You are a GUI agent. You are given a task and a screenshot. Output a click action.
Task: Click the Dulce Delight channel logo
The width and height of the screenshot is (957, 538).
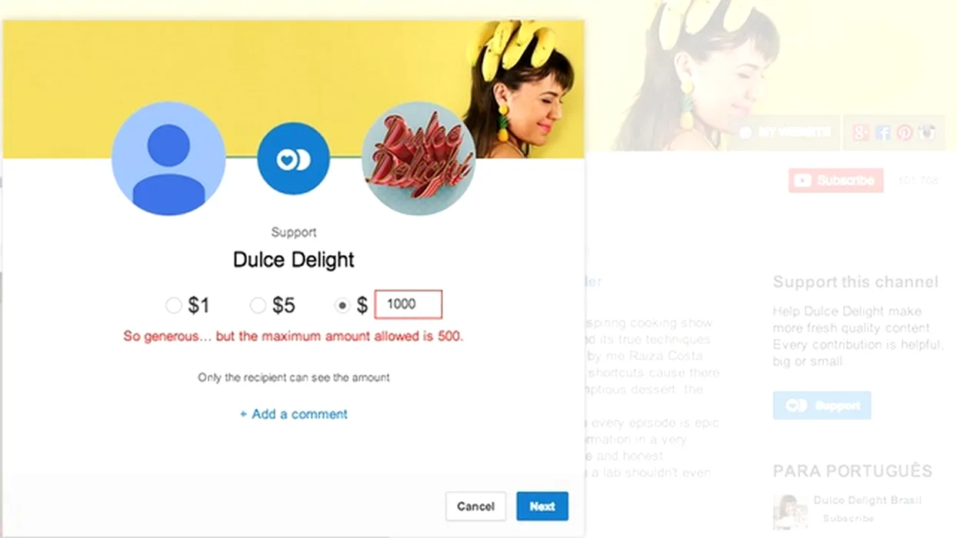pyautogui.click(x=418, y=158)
